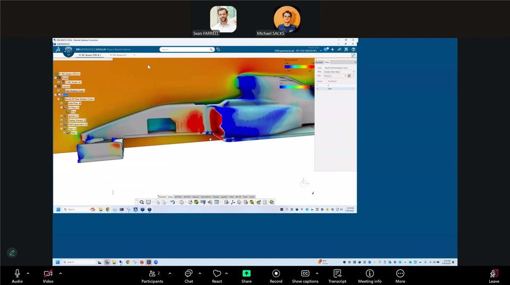Select the Drag XY plot tree item
The height and width of the screenshot is (285, 510).
click(x=73, y=112)
